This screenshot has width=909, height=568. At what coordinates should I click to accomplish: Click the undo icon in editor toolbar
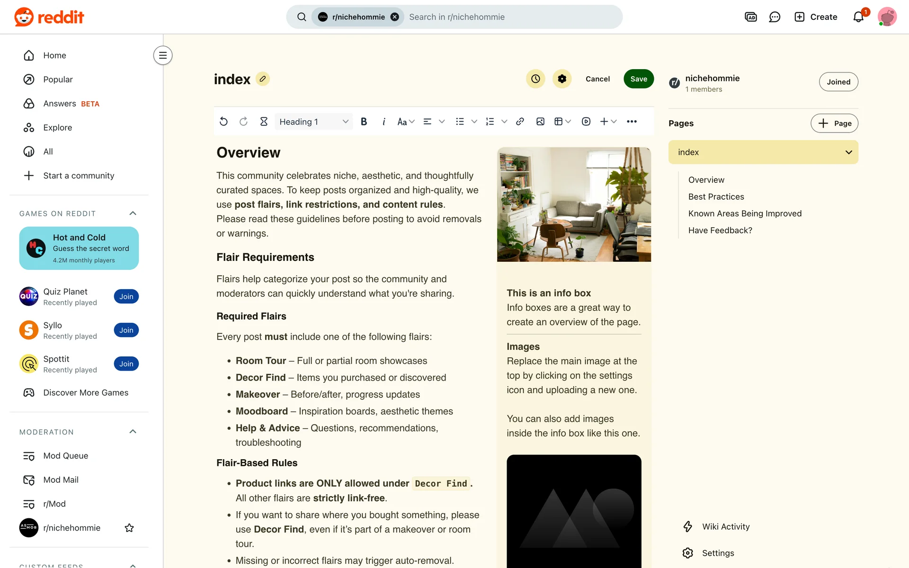tap(223, 122)
